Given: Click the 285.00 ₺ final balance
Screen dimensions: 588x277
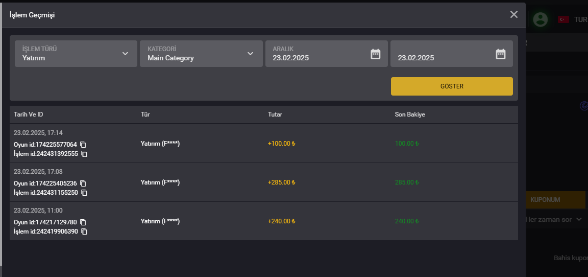Looking at the screenshot, I should click(x=407, y=182).
